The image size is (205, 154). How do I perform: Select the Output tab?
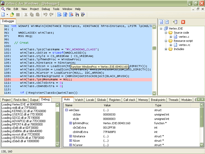34,100
